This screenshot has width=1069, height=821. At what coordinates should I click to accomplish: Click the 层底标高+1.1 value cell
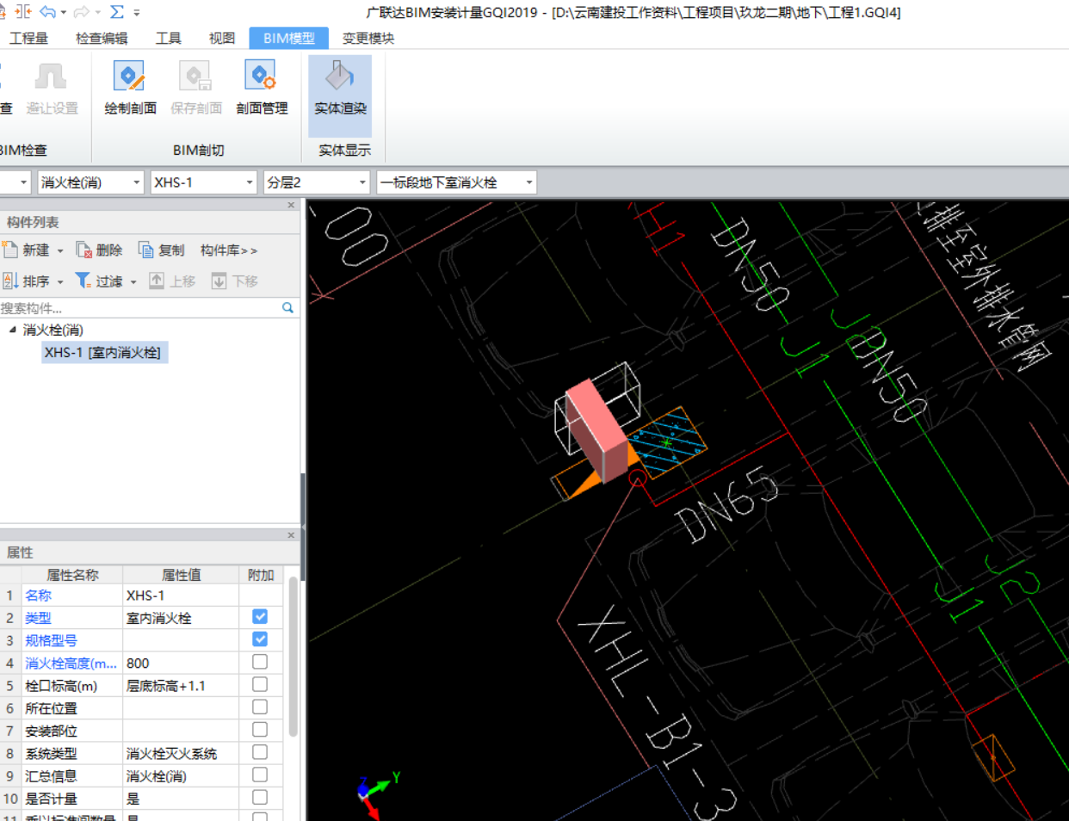pyautogui.click(x=181, y=685)
